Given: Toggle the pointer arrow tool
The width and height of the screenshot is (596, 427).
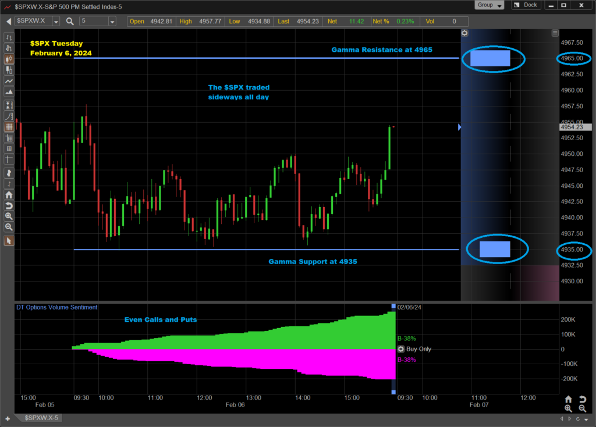Looking at the screenshot, I should tap(9, 241).
